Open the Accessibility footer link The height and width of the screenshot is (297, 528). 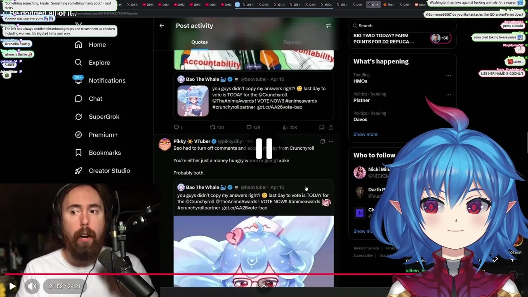pyautogui.click(x=363, y=255)
